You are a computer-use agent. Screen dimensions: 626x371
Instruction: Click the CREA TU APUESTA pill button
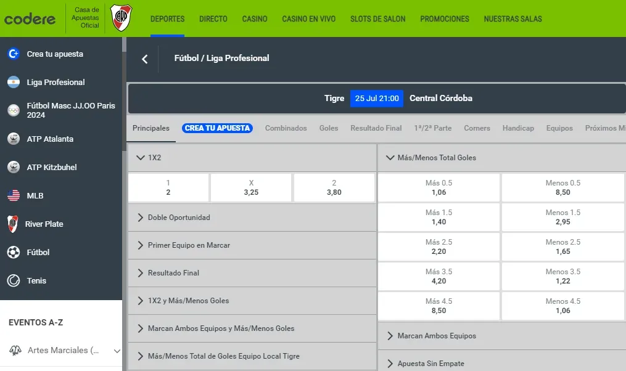217,128
